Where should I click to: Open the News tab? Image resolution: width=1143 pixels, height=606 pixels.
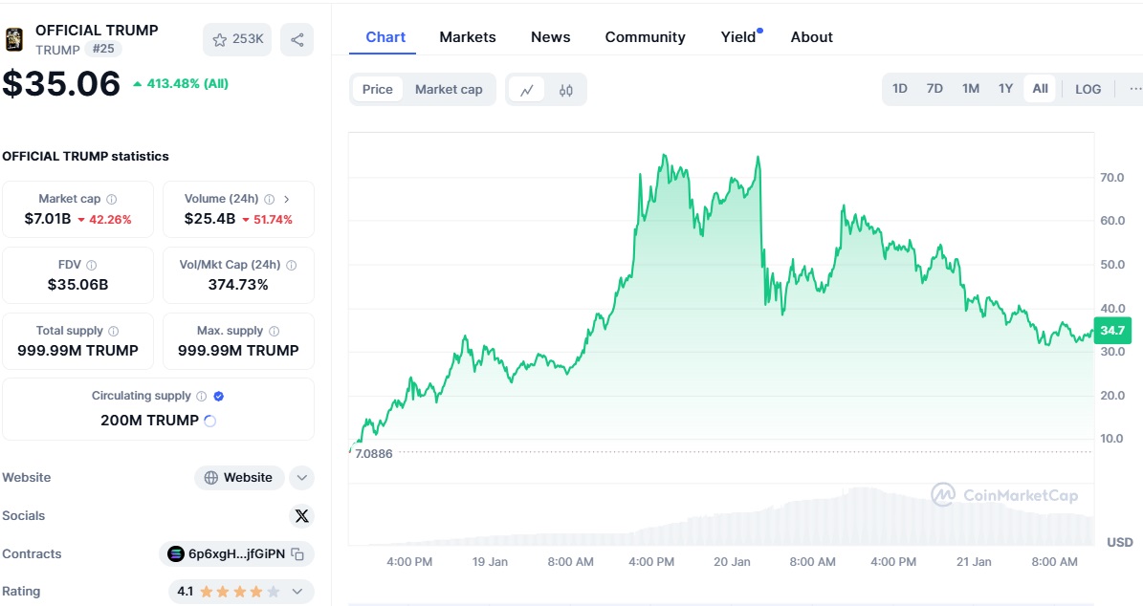point(550,37)
